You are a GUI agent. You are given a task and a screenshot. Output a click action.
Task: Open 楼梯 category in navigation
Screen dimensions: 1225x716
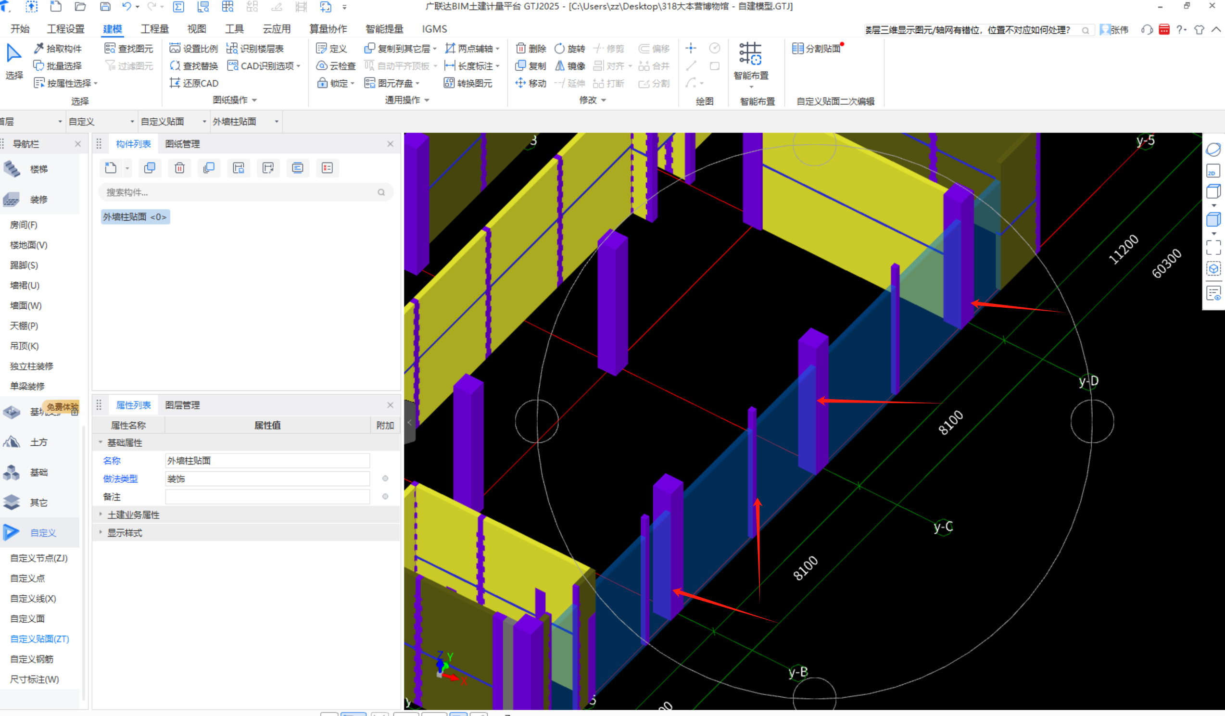39,169
